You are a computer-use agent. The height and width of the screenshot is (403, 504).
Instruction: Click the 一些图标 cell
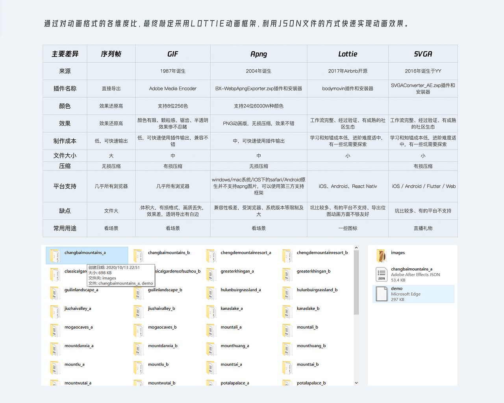[x=348, y=228]
